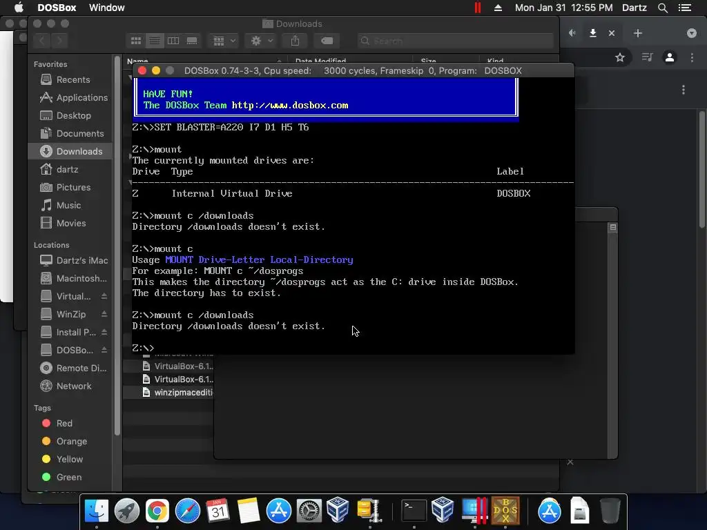Click the Finder Edit Tags button
Viewport: 707px width, 530px height.
pos(327,41)
